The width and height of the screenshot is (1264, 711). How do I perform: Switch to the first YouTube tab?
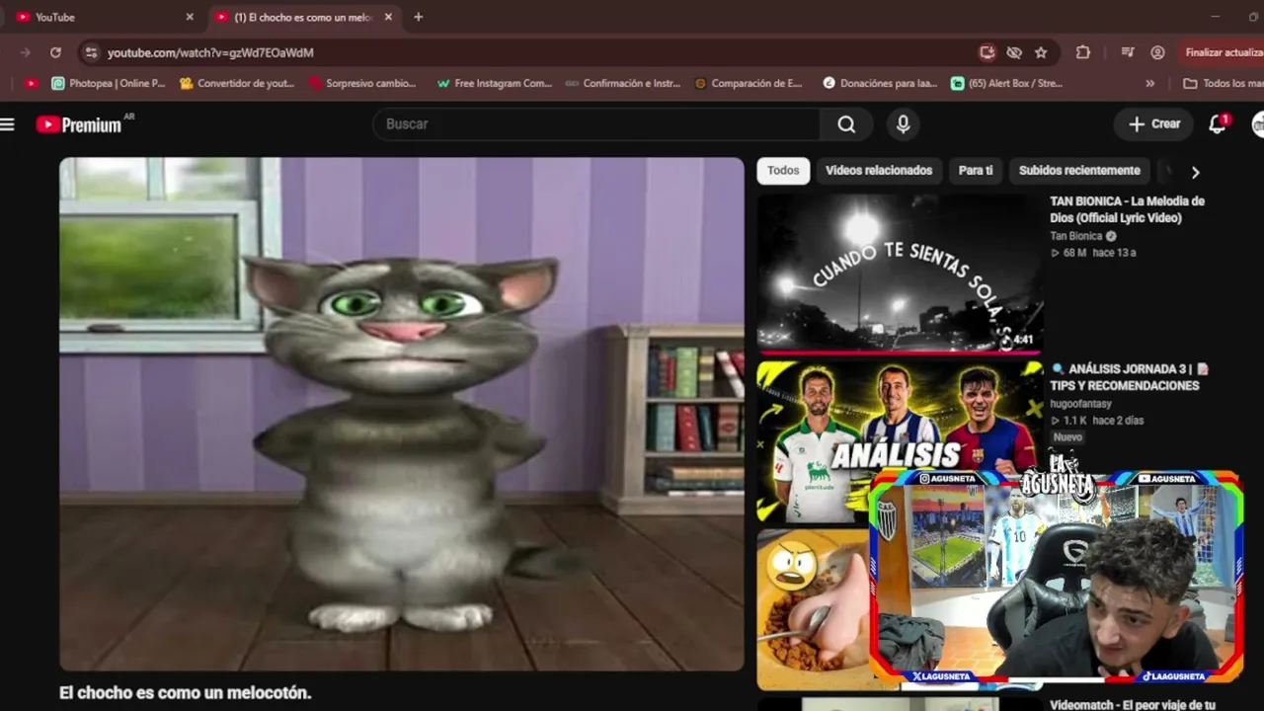104,17
